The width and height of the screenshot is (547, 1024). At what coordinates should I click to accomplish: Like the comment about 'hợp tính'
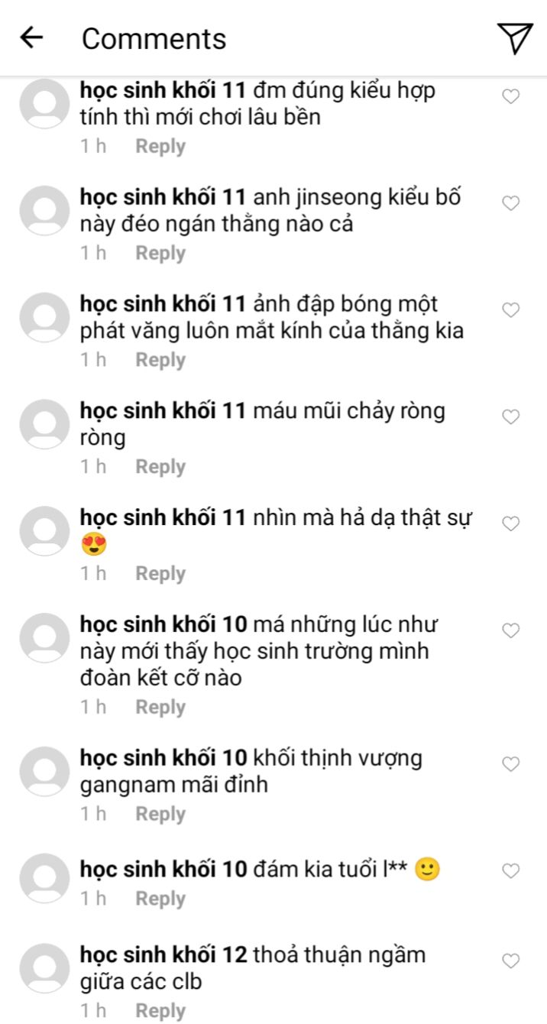tap(510, 96)
